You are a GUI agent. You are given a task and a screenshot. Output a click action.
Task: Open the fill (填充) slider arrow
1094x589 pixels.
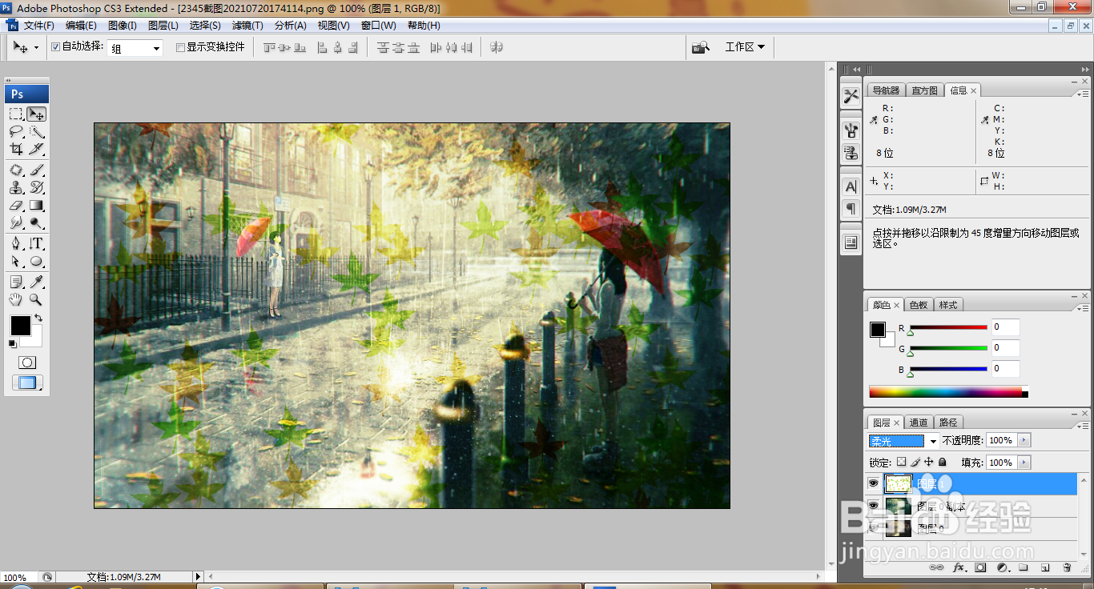1024,463
